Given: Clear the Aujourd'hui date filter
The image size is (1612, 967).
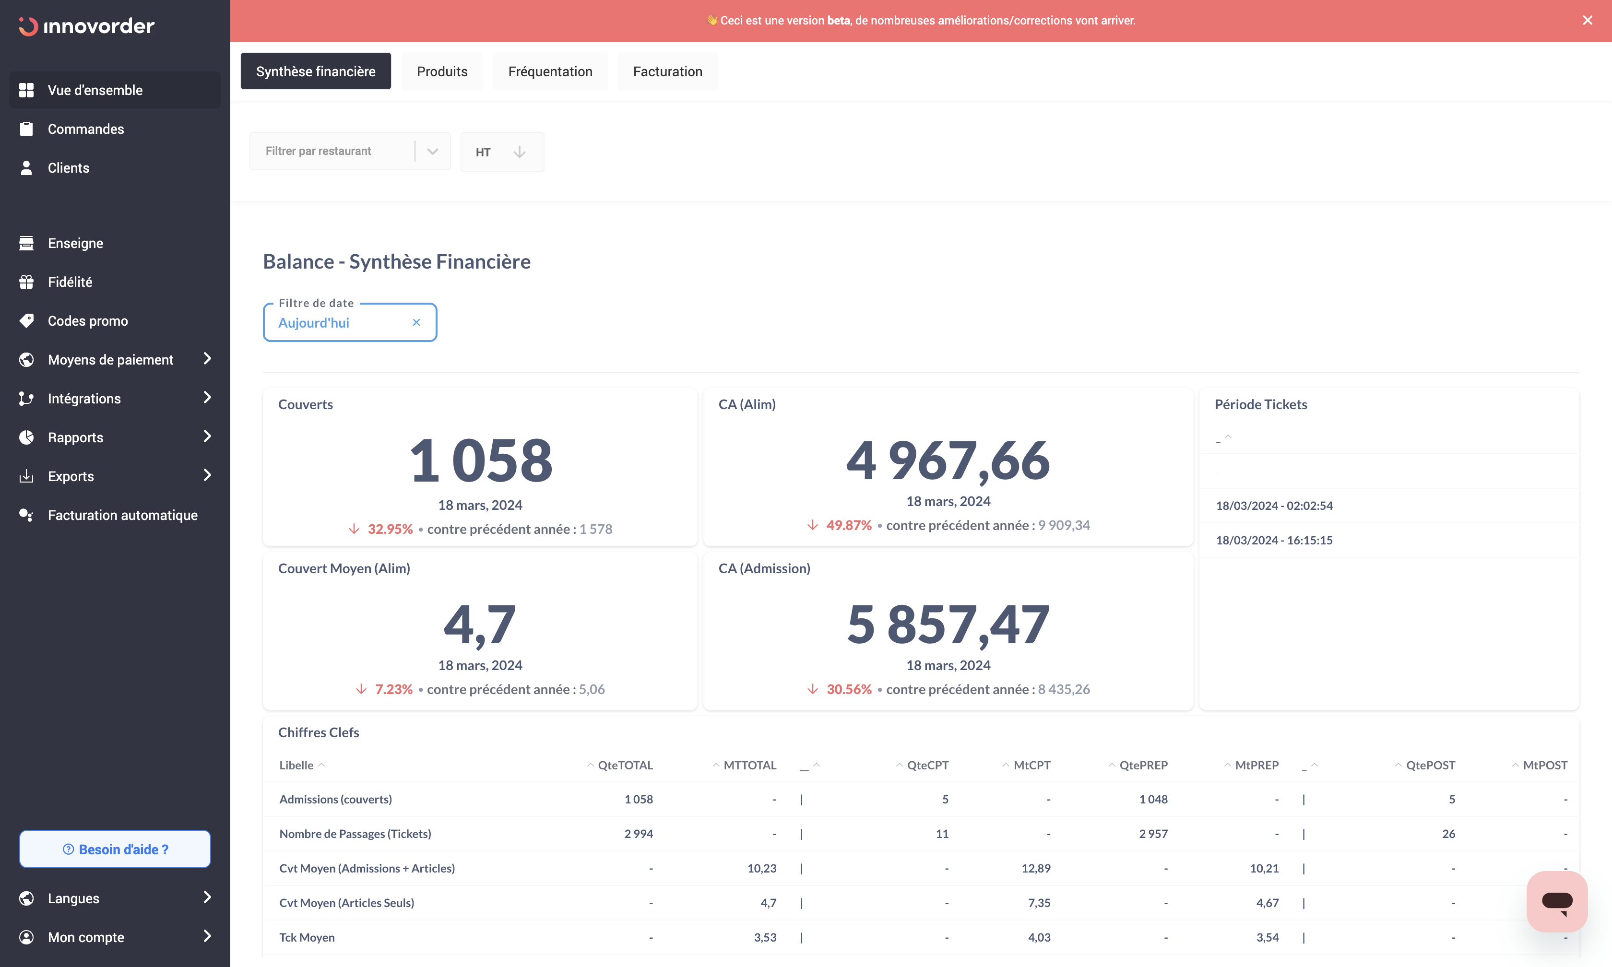Looking at the screenshot, I should tap(416, 322).
